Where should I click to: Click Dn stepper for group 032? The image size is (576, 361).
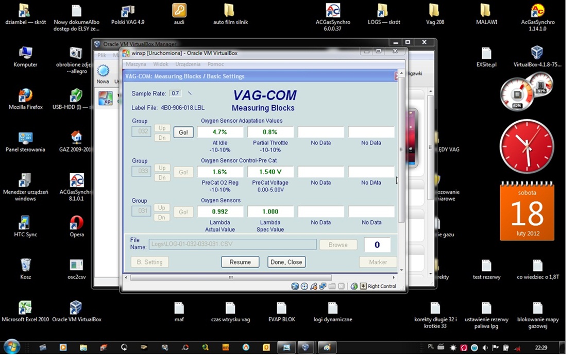162,138
